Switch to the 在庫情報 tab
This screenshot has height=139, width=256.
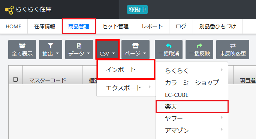click(x=45, y=26)
